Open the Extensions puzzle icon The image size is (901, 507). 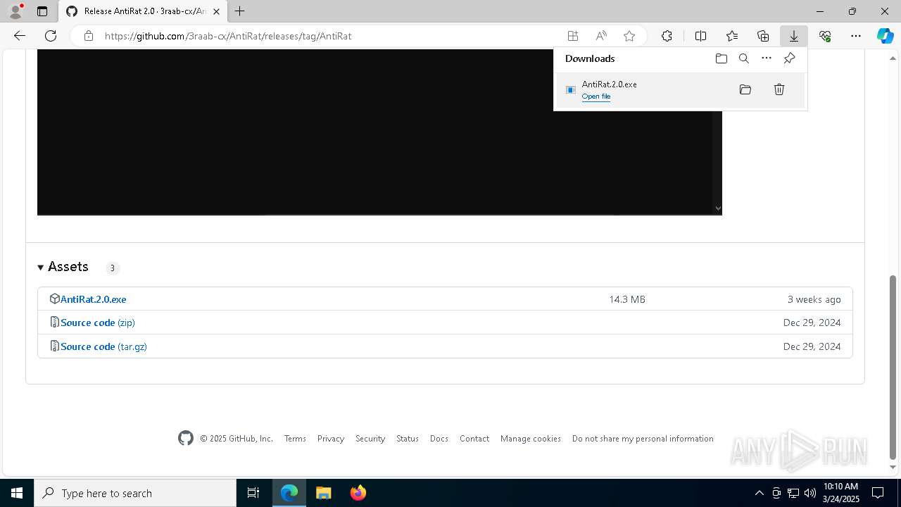point(667,36)
